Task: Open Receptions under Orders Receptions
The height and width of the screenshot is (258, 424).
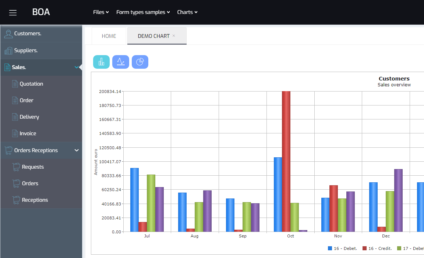Action: (41, 200)
